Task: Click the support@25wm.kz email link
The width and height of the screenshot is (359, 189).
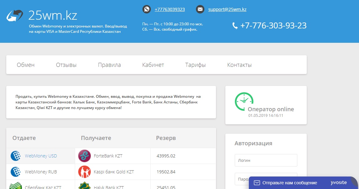Action: pyautogui.click(x=227, y=9)
